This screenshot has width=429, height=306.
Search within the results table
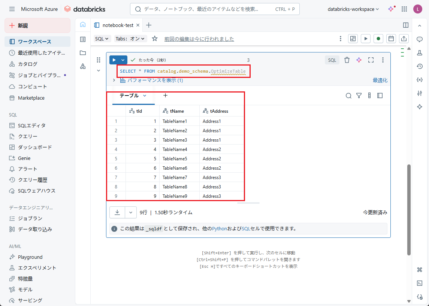[348, 96]
